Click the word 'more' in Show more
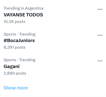Viewport: 106px width, 97px height. 22,88
